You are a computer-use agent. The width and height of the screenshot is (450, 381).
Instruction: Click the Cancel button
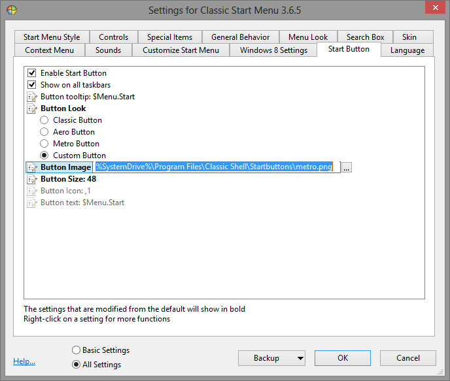(408, 358)
